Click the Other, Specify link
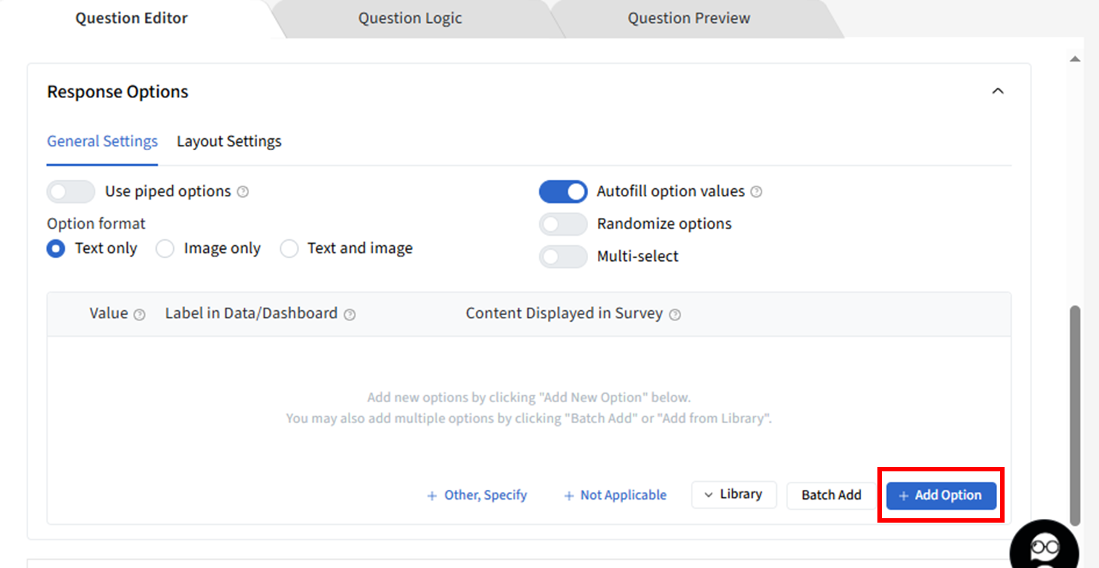 (477, 495)
